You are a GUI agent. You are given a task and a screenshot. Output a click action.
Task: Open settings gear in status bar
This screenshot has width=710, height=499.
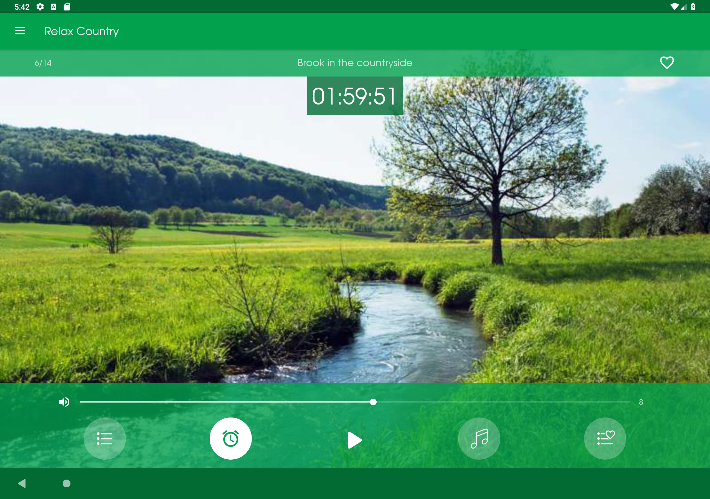40,6
